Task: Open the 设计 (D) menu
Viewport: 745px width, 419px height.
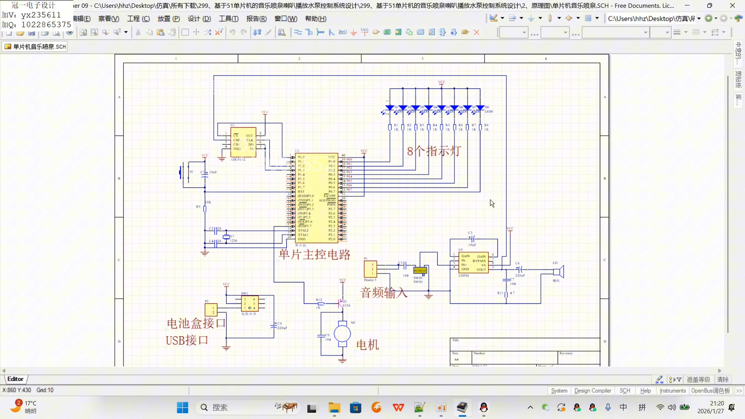Action: point(199,19)
